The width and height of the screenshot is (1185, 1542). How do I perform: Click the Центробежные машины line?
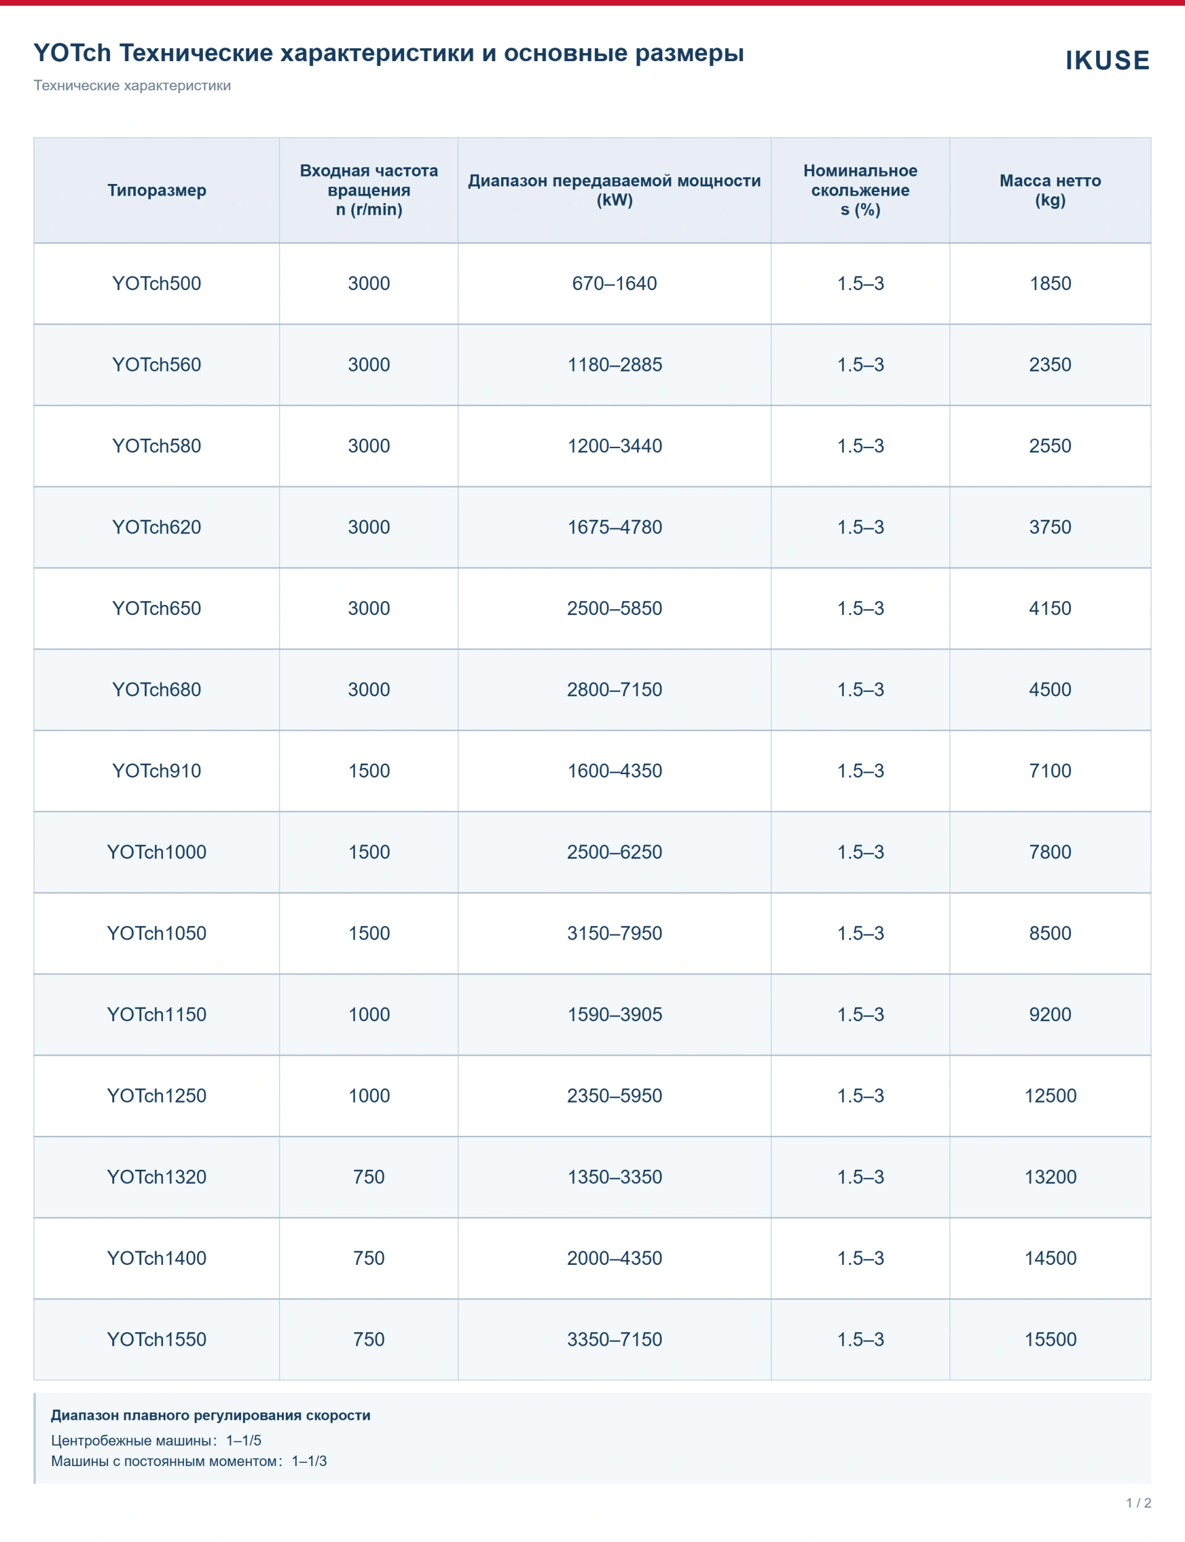coord(156,1440)
